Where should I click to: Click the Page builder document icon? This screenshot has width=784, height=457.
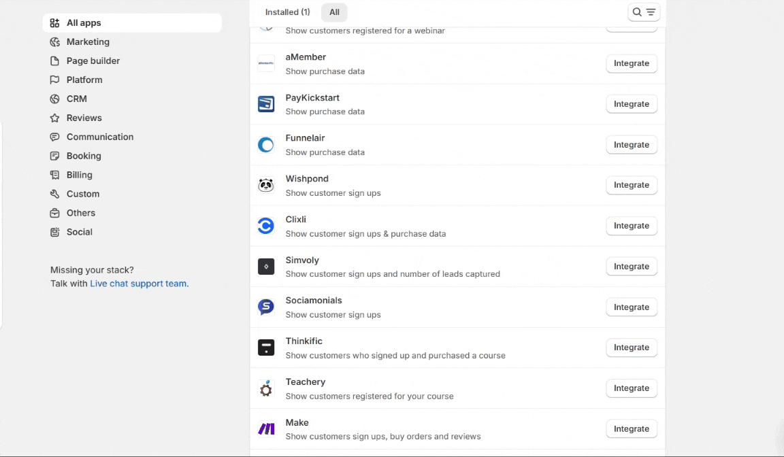[54, 61]
